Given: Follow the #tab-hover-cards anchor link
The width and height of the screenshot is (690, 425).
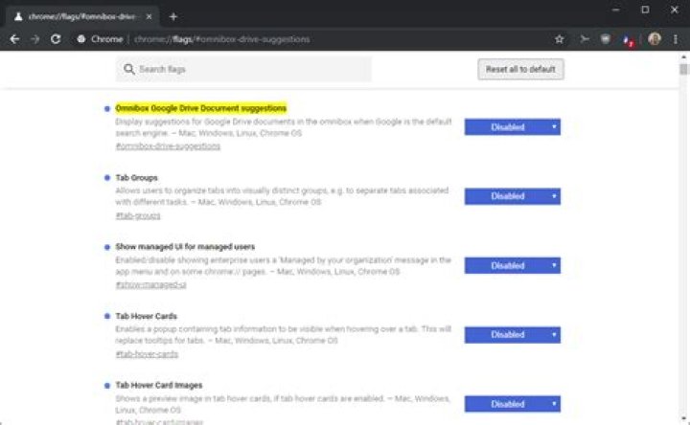Looking at the screenshot, I should pos(147,354).
